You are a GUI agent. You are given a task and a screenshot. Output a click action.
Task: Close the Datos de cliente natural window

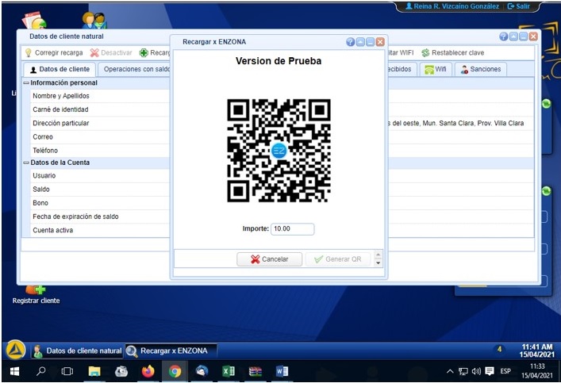pyautogui.click(x=533, y=36)
